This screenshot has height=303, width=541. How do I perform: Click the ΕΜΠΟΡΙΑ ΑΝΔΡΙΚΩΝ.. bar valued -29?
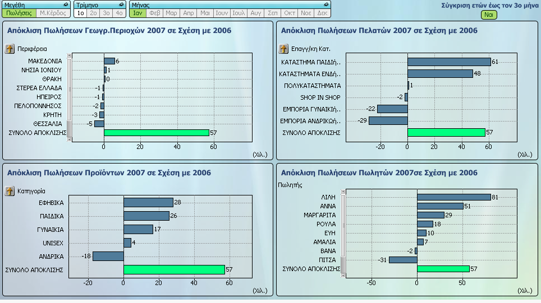point(388,120)
